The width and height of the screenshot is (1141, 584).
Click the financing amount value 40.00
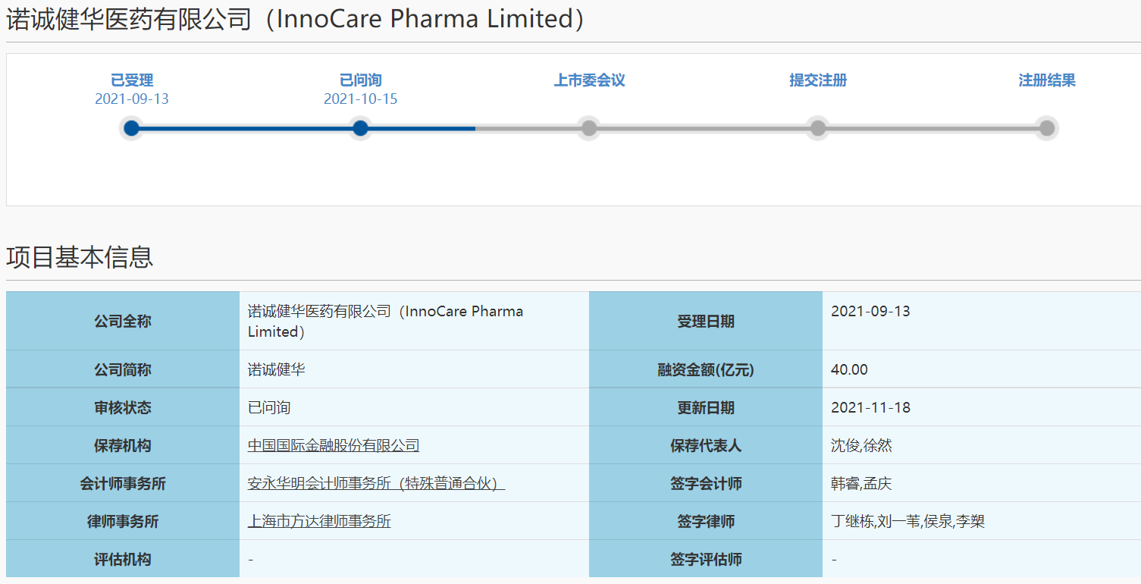tap(850, 369)
